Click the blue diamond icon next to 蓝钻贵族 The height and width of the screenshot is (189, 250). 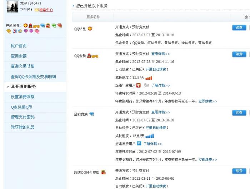tap(91, 114)
